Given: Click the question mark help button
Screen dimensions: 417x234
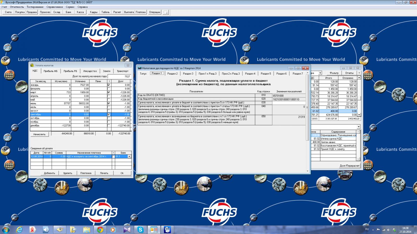Looking at the screenshot, I should (359, 73).
